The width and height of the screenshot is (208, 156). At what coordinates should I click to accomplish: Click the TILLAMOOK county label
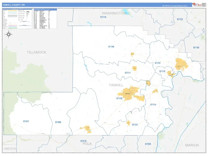(x=36, y=52)
